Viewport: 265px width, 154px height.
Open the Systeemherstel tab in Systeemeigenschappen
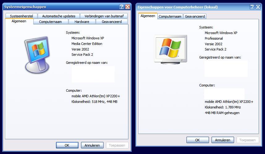pyautogui.click(x=21, y=16)
